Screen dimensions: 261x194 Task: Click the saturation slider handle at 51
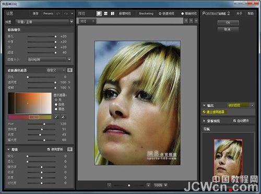pos(42,129)
